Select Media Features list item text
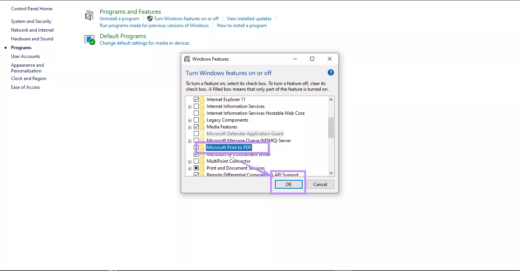The width and height of the screenshot is (520, 271). (222, 127)
